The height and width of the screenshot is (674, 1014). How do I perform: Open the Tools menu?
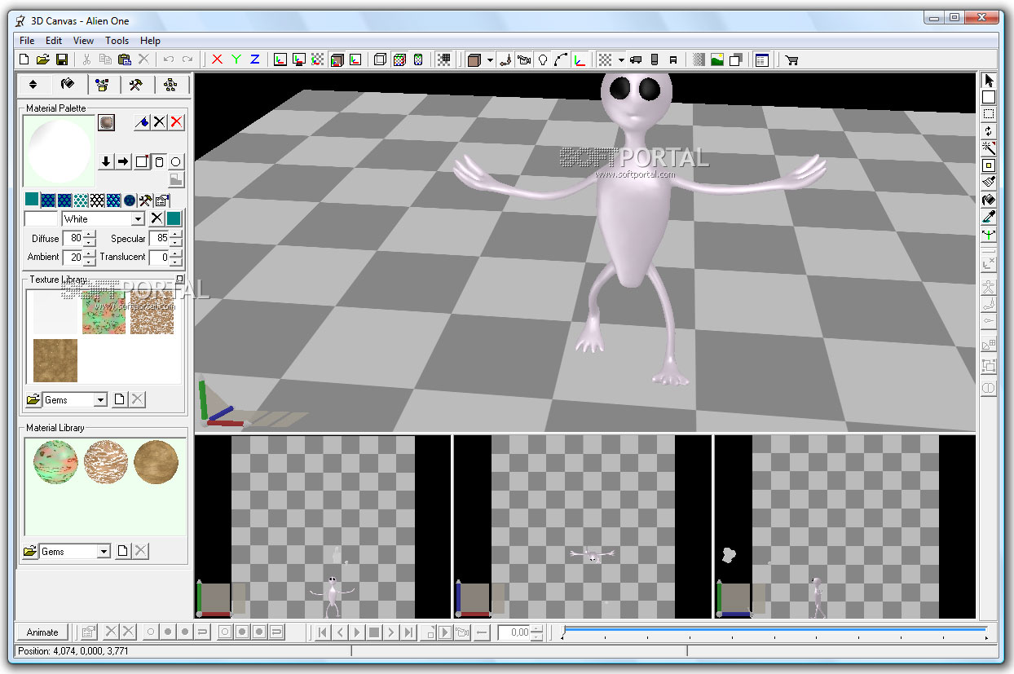(x=117, y=40)
